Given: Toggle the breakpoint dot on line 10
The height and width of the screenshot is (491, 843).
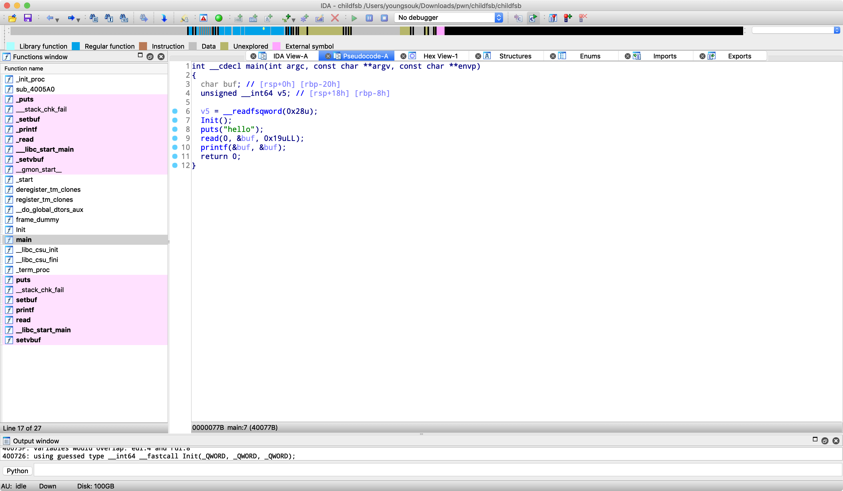Looking at the screenshot, I should point(175,147).
